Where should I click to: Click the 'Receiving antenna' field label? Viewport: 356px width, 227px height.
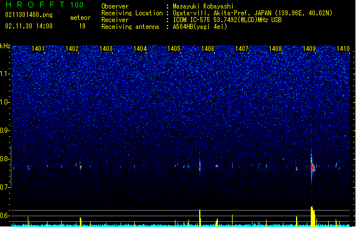(x=130, y=27)
